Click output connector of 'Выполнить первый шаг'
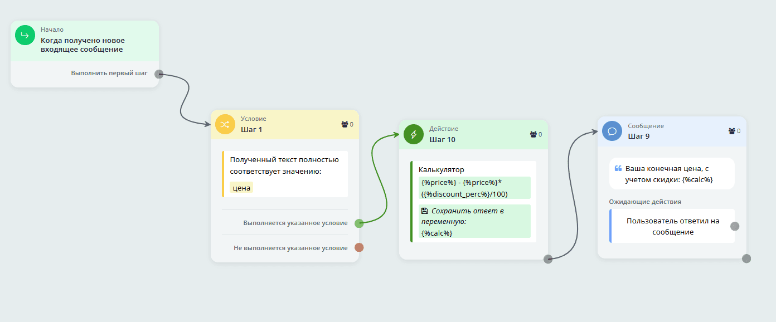This screenshot has width=776, height=322. point(159,74)
